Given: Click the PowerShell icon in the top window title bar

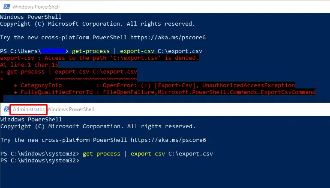Looking at the screenshot, I should [6, 6].
